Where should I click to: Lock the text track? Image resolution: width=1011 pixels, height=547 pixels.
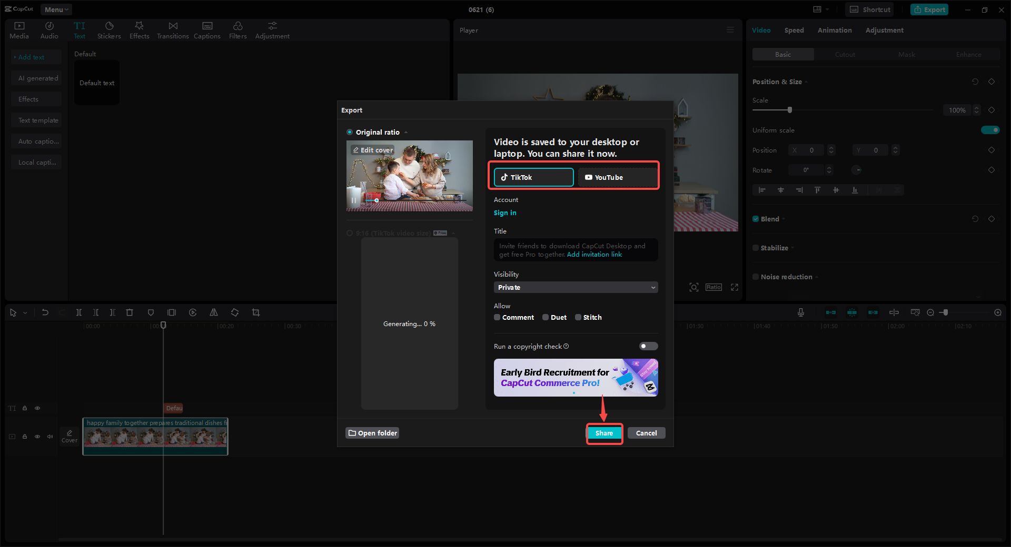click(x=25, y=408)
